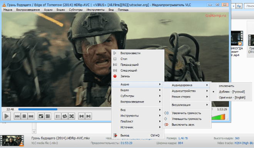Select Оригинал - [English] audio track
254x148 pixels.
point(231,98)
